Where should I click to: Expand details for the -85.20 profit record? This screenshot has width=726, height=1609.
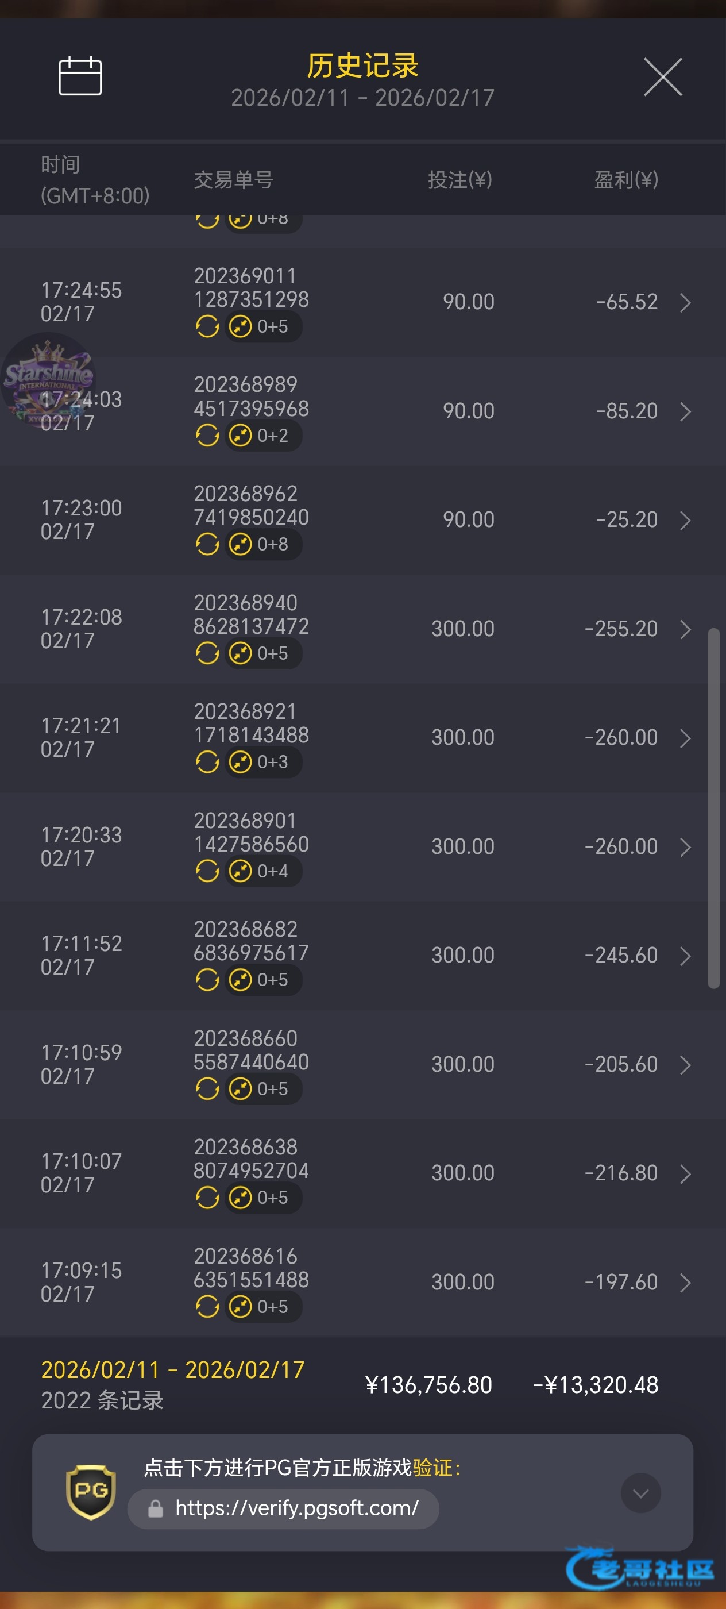tap(685, 411)
